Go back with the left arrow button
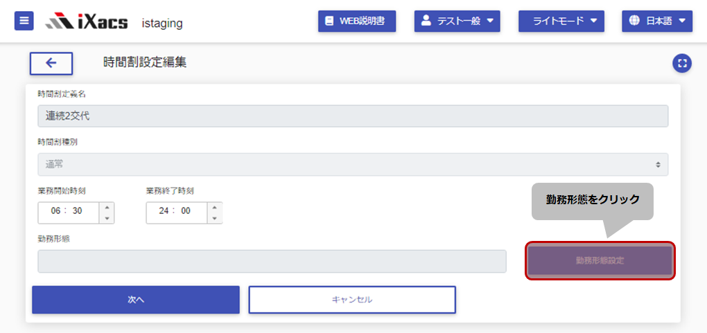Screen dimensions: 707x333 click(51, 63)
